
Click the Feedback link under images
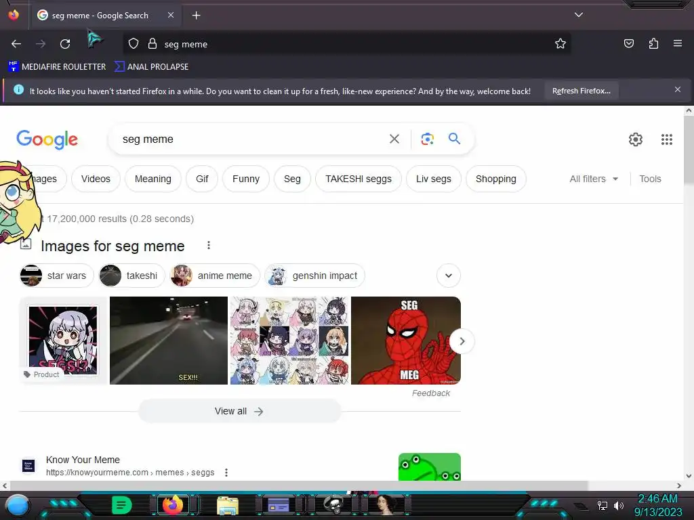pos(430,393)
